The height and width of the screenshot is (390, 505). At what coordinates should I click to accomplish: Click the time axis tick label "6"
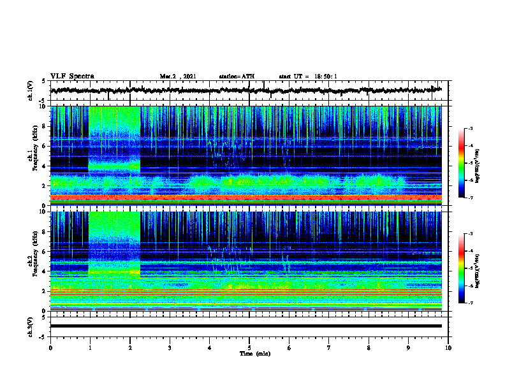point(289,348)
